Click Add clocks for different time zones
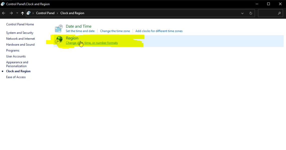 click(159, 31)
